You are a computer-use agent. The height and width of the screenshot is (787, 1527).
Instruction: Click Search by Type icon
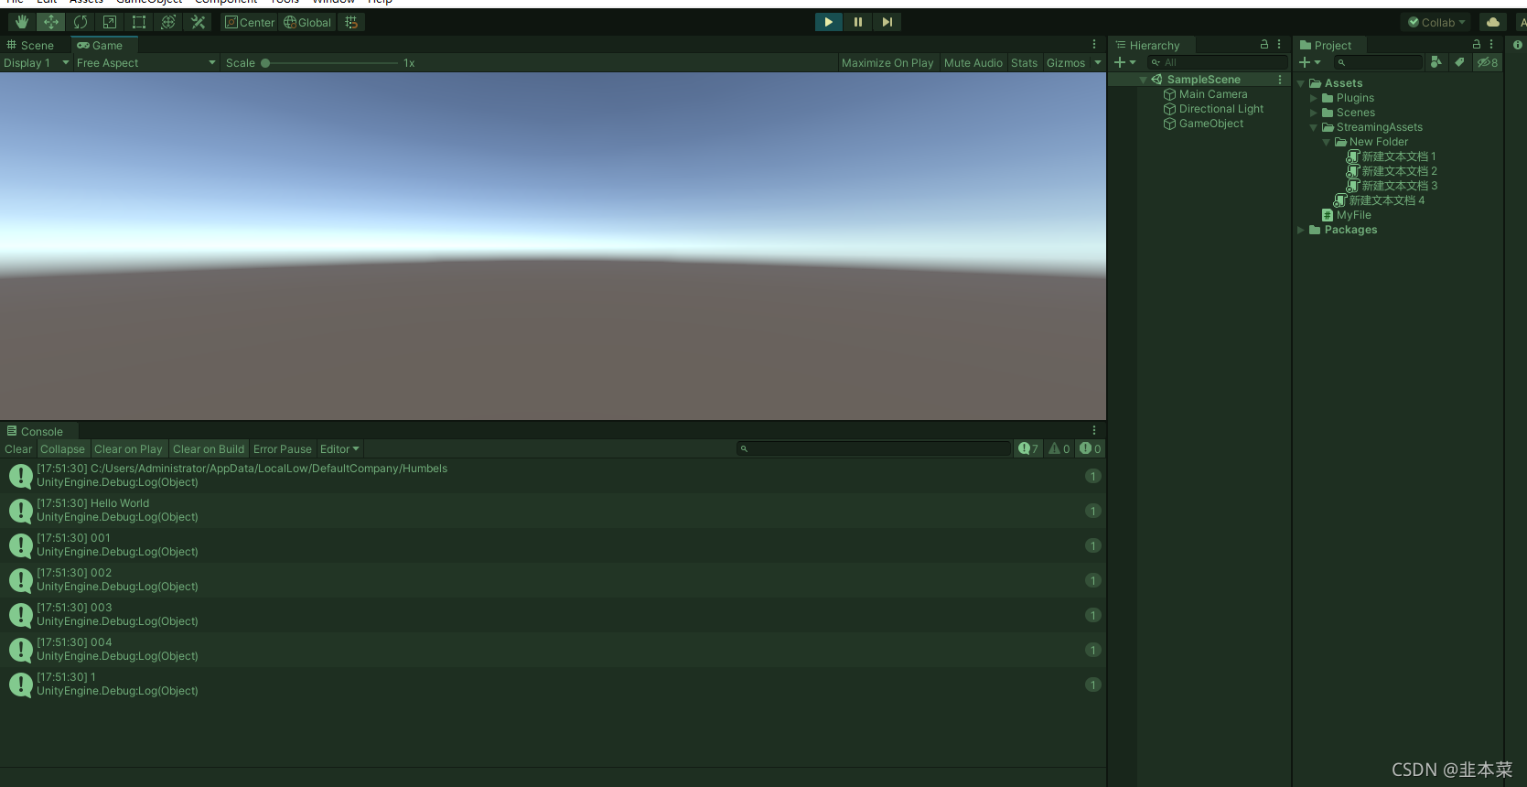pyautogui.click(x=1436, y=62)
